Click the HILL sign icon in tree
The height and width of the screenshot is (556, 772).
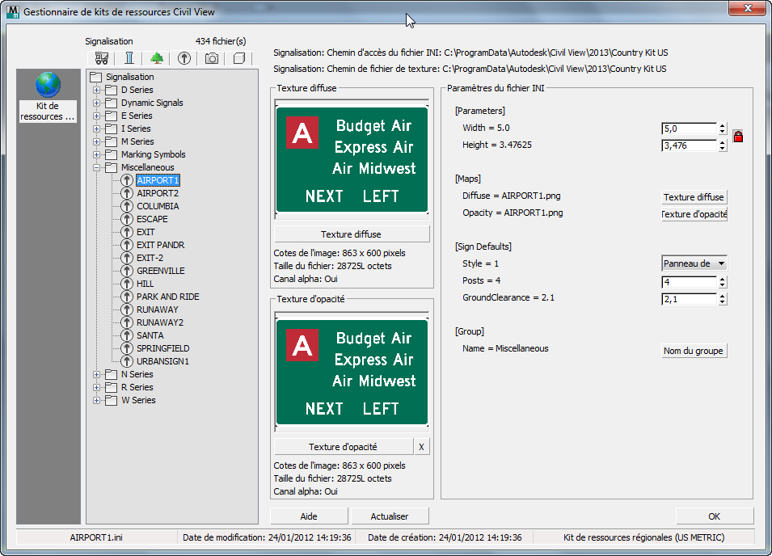(x=127, y=284)
